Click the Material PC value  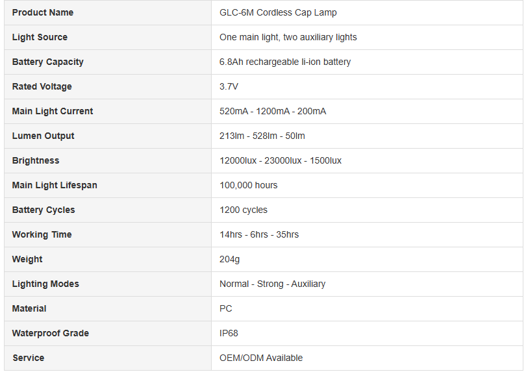(x=225, y=308)
